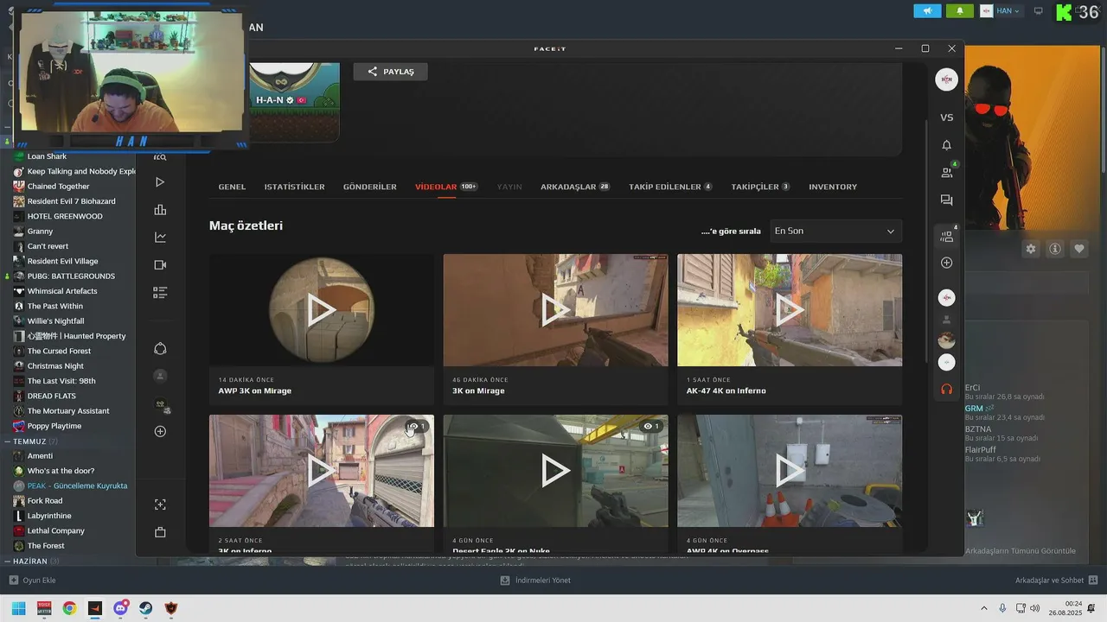This screenshot has height=622, width=1107.
Task: Click the orange headset support icon
Action: 947,389
